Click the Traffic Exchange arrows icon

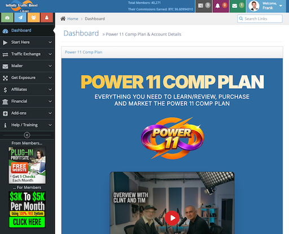5,55
